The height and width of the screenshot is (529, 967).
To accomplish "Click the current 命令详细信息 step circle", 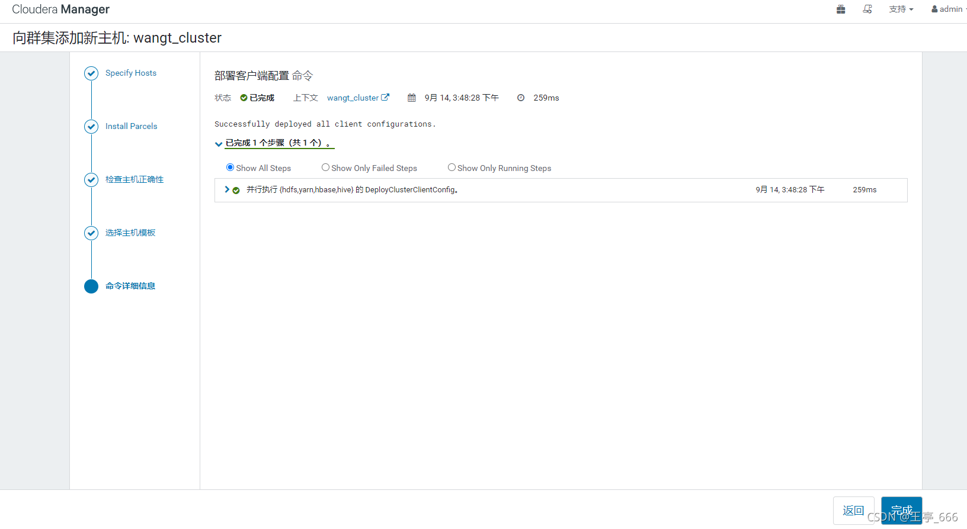I will coord(91,286).
